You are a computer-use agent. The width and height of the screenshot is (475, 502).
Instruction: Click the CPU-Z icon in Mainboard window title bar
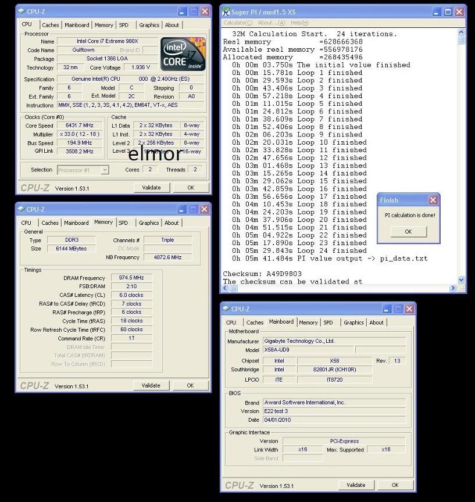(x=226, y=309)
